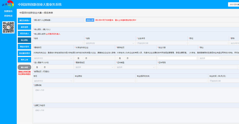Open the 学历 dropdown under 教育经历
Image resolution: width=239 pixels, height=124 pixels.
point(53,81)
